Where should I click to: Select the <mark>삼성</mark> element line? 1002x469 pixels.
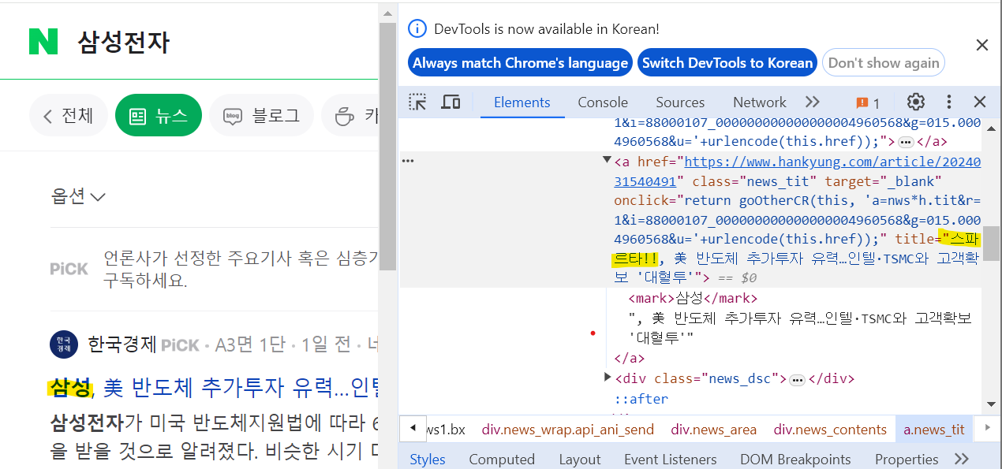(x=693, y=298)
